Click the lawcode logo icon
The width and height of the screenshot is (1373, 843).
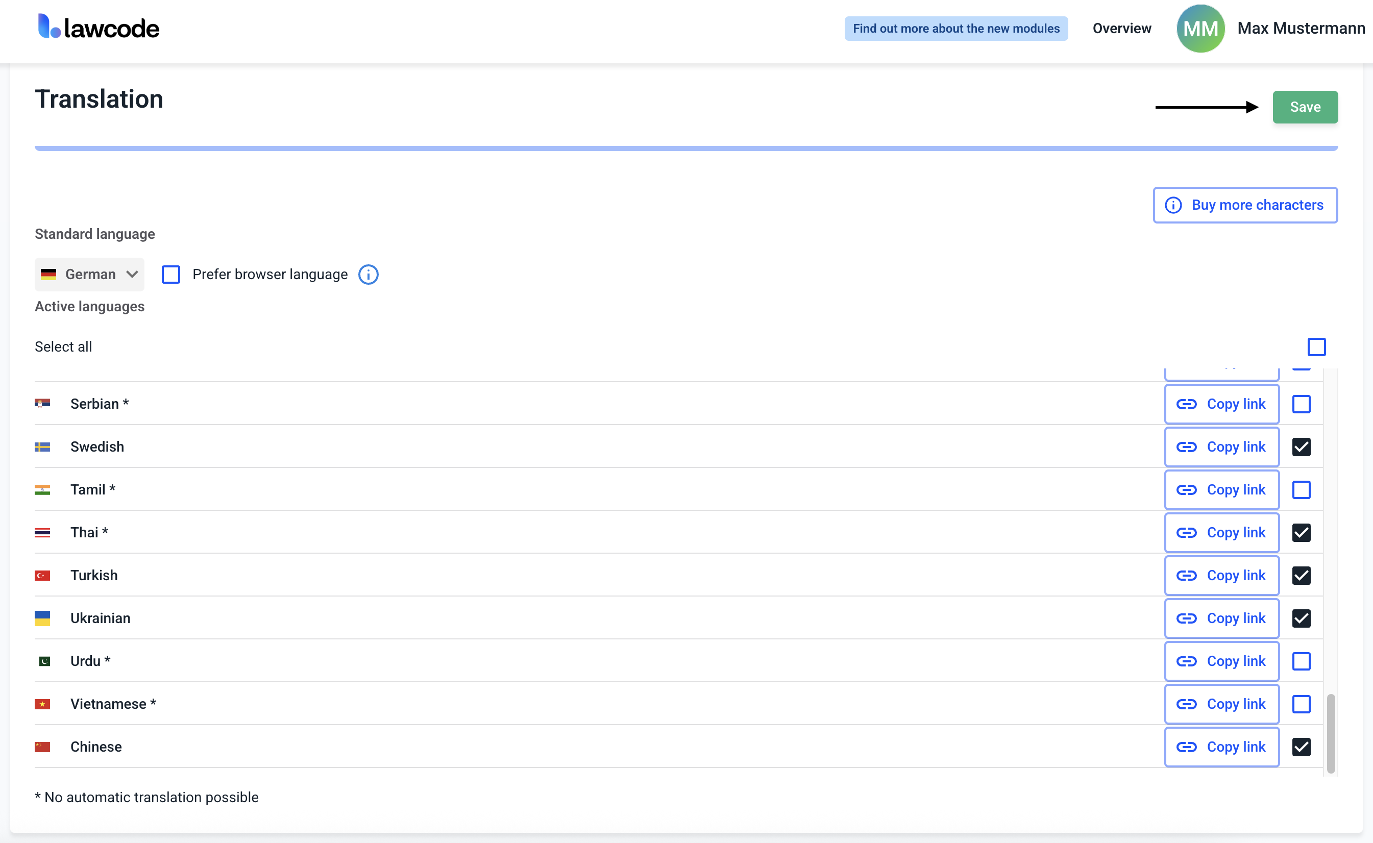pyautogui.click(x=48, y=27)
